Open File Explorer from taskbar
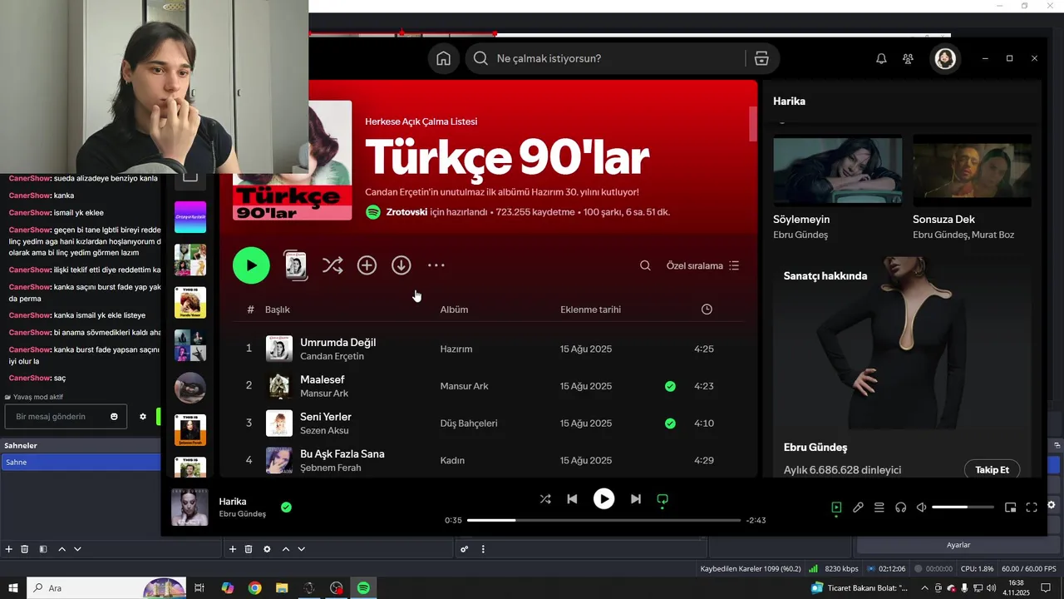Screen dimensions: 1064x599 (282, 588)
